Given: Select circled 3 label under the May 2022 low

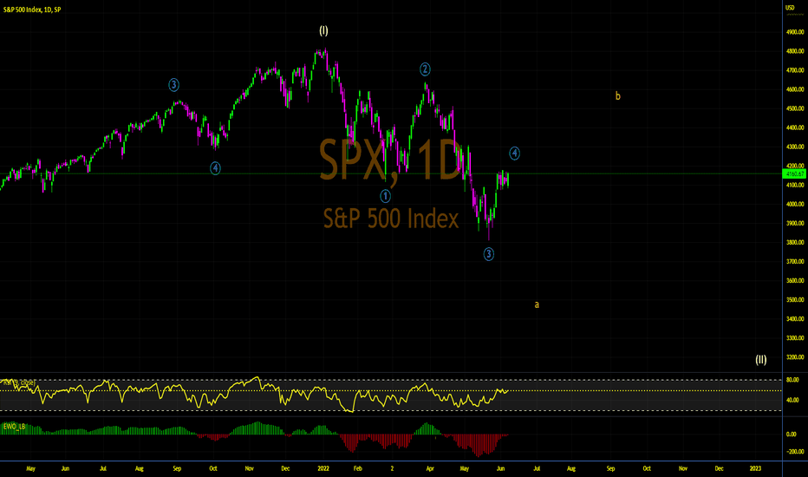Looking at the screenshot, I should point(488,254).
